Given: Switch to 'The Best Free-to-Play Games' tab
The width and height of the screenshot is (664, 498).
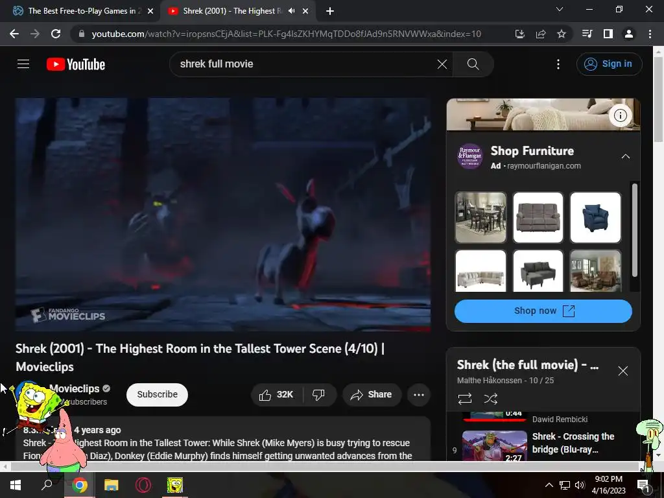Looking at the screenshot, I should click(x=80, y=11).
